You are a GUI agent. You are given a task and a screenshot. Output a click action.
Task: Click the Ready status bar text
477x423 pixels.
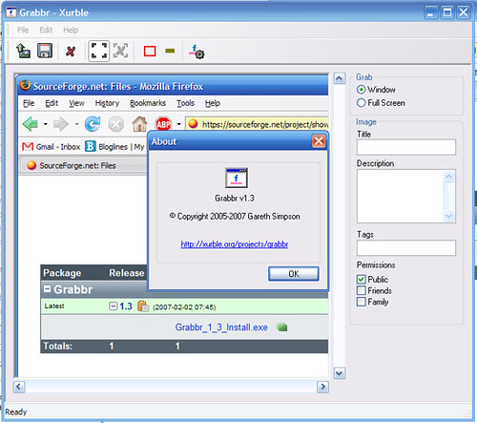(16, 412)
